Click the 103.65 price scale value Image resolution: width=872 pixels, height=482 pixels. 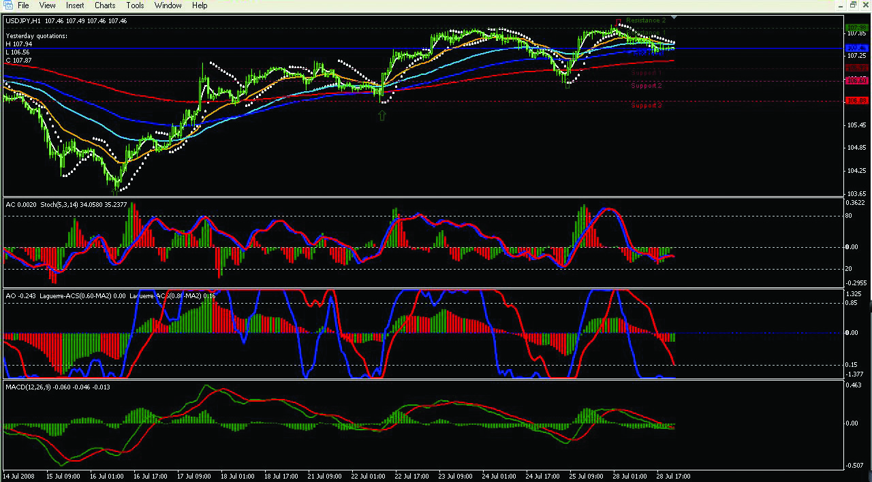tap(856, 194)
